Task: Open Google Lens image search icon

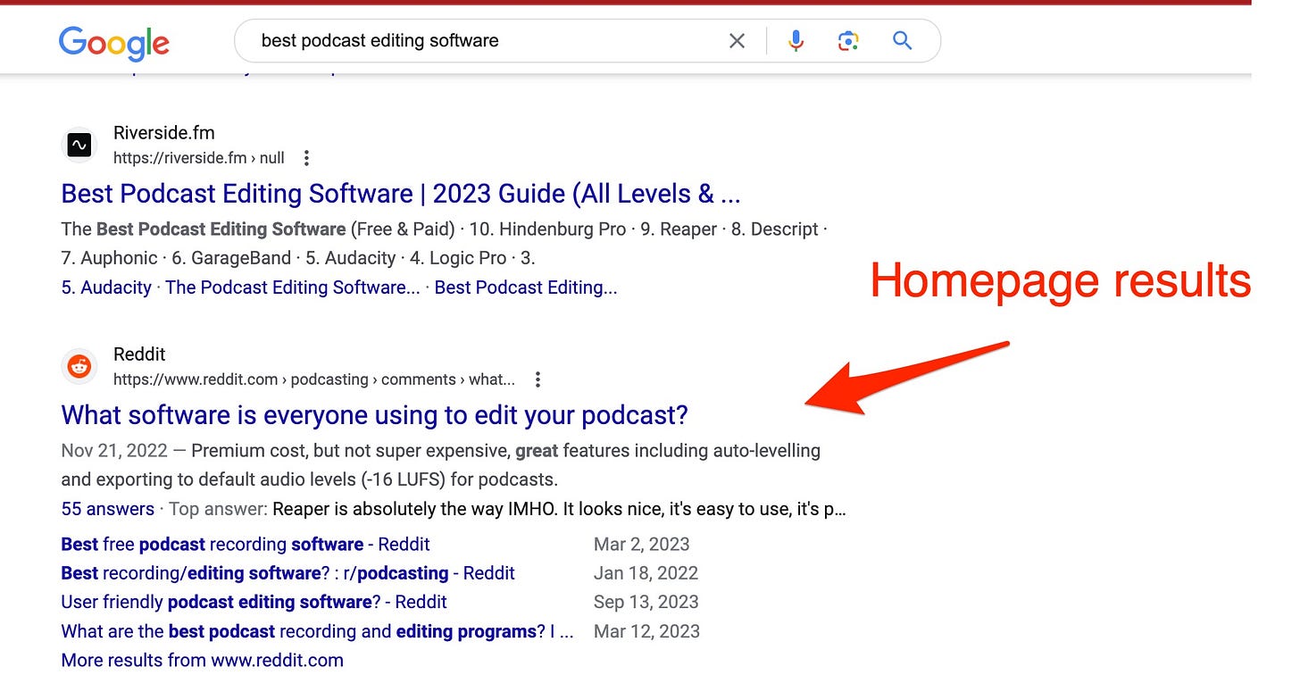Action: tap(848, 41)
